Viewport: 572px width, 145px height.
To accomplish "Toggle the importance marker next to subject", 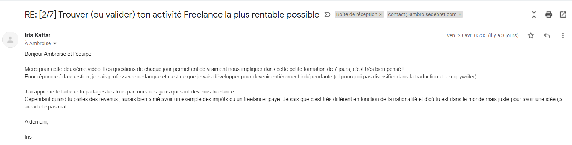I will pyautogui.click(x=327, y=15).
